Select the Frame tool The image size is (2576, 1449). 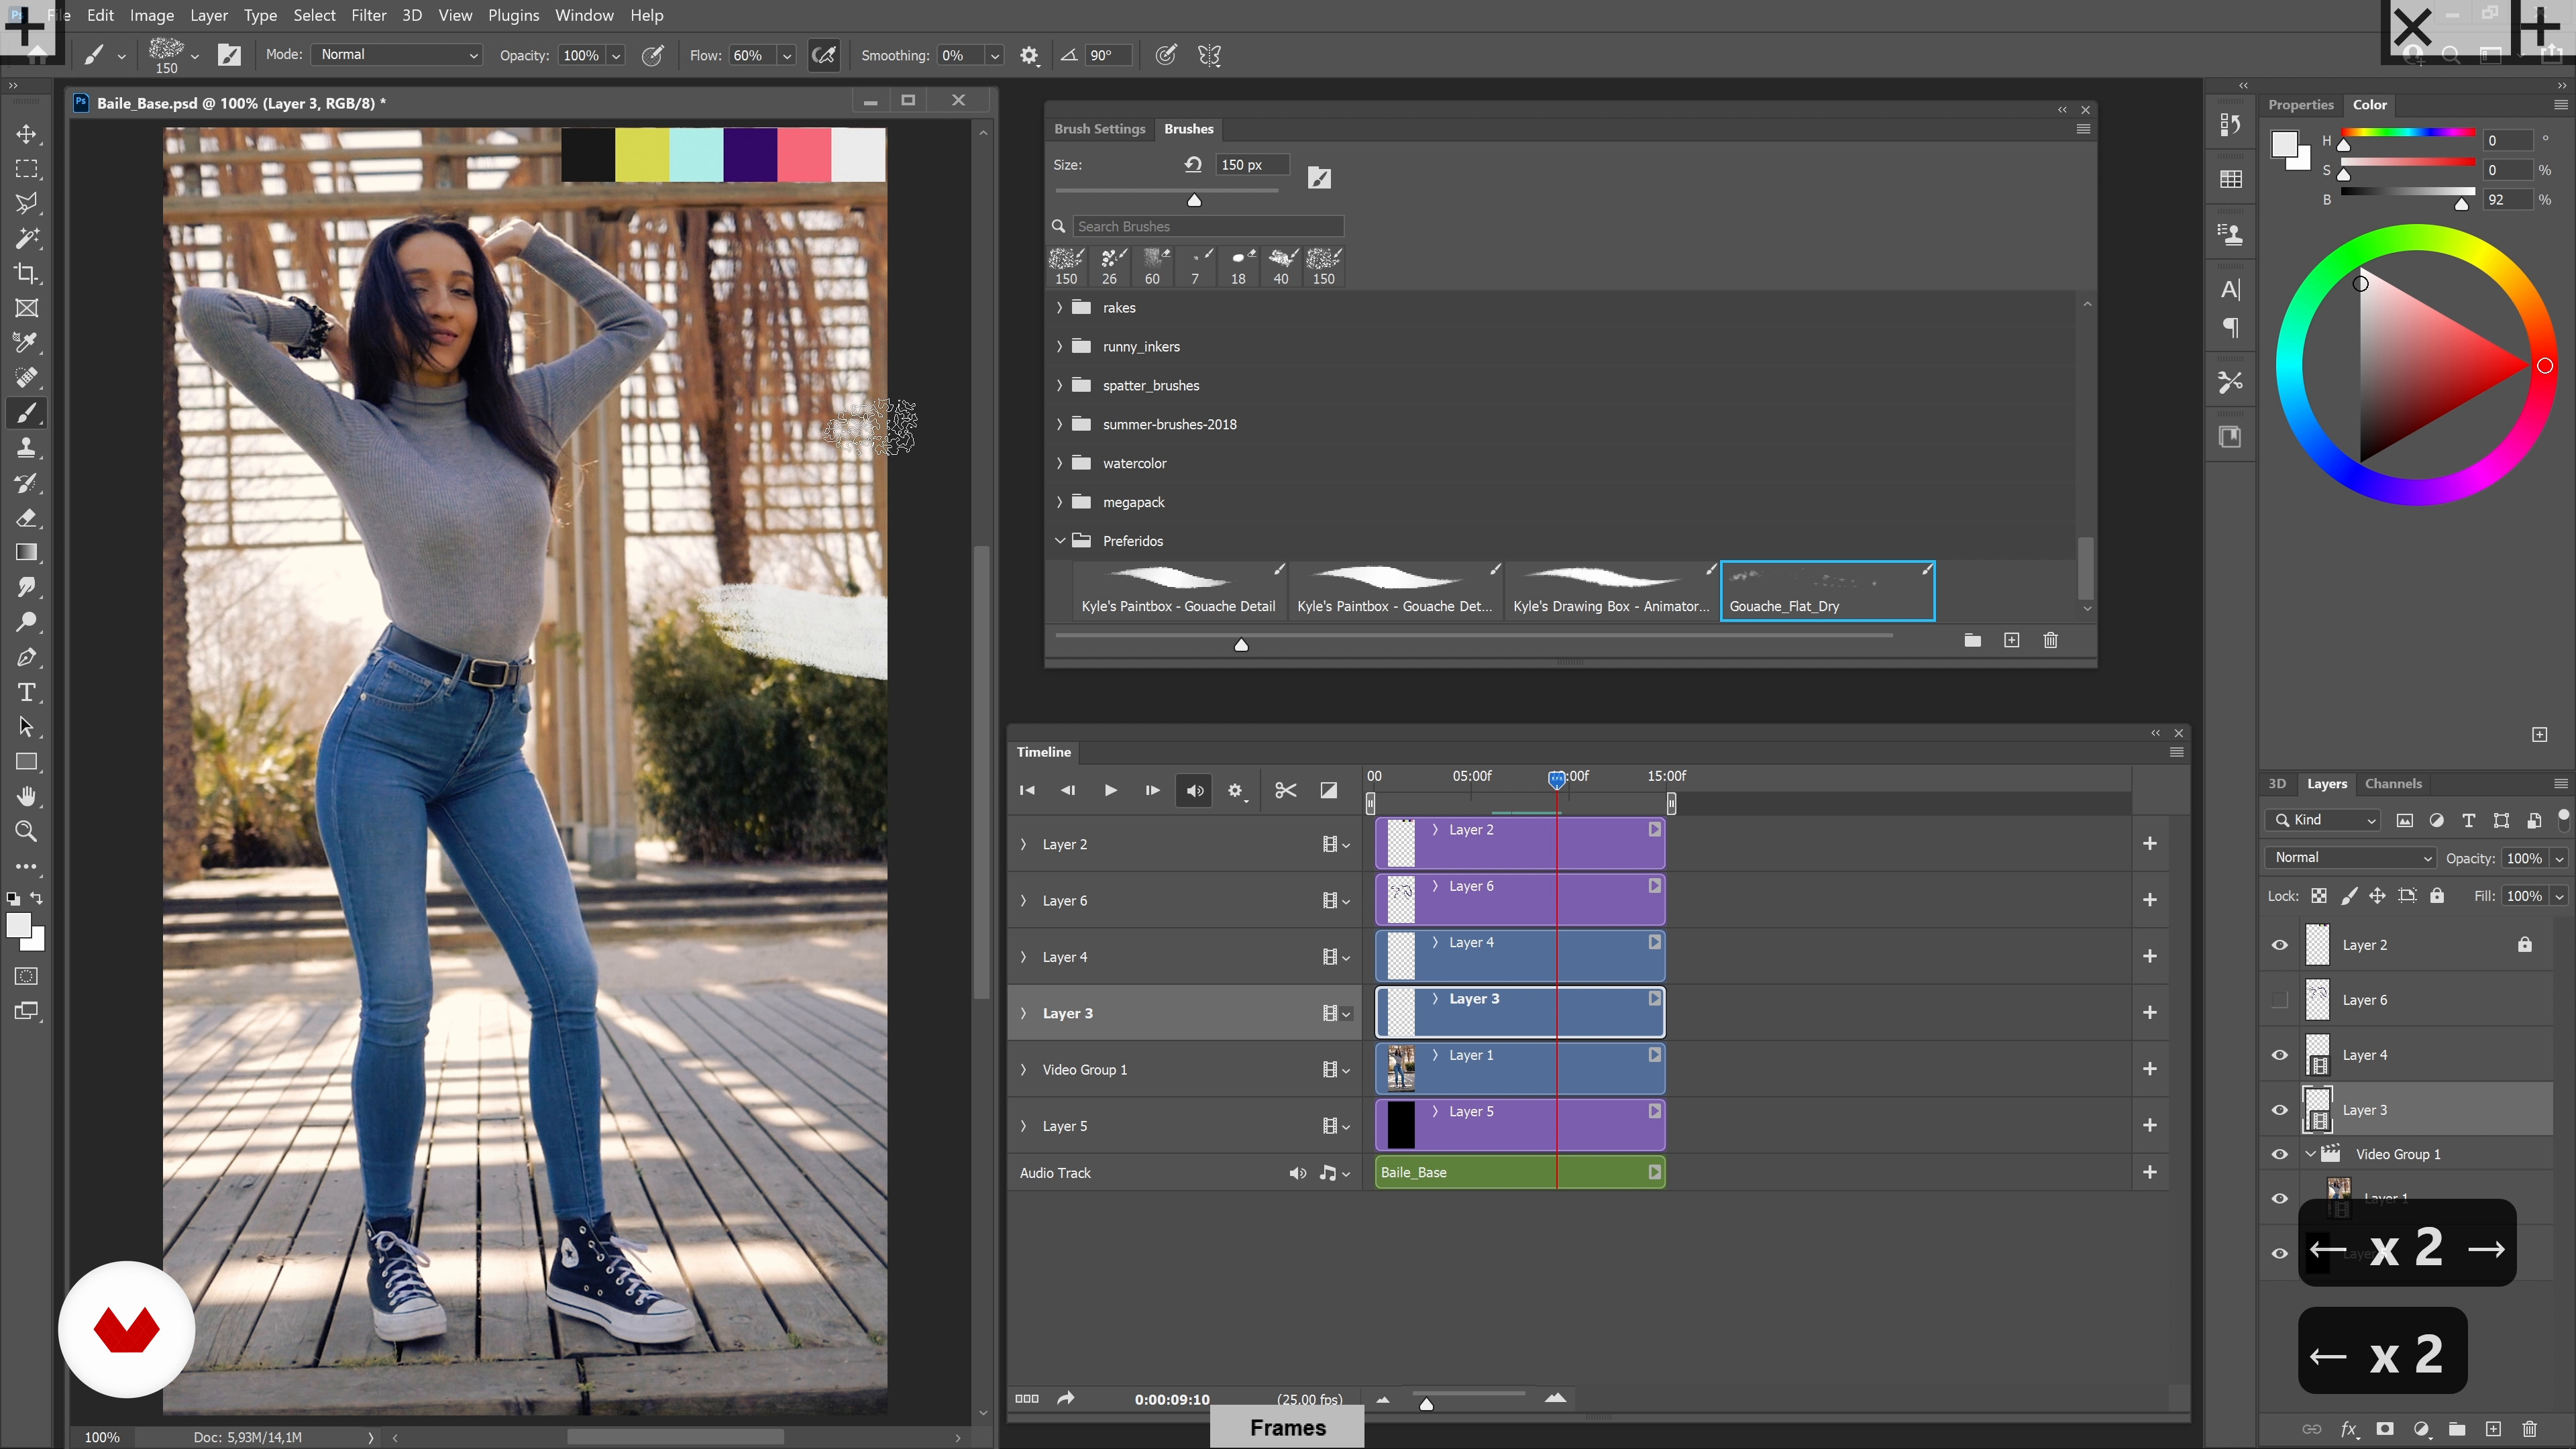[27, 309]
